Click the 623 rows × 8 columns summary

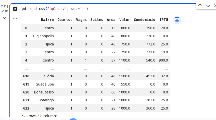coord(39,116)
